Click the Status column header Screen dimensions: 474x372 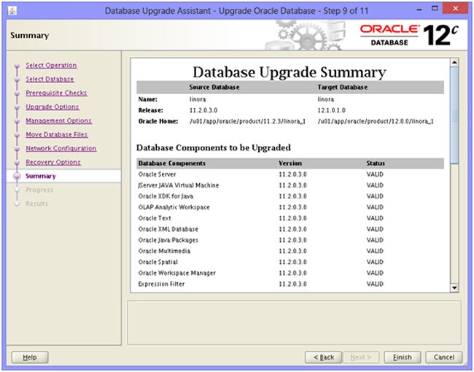376,163
